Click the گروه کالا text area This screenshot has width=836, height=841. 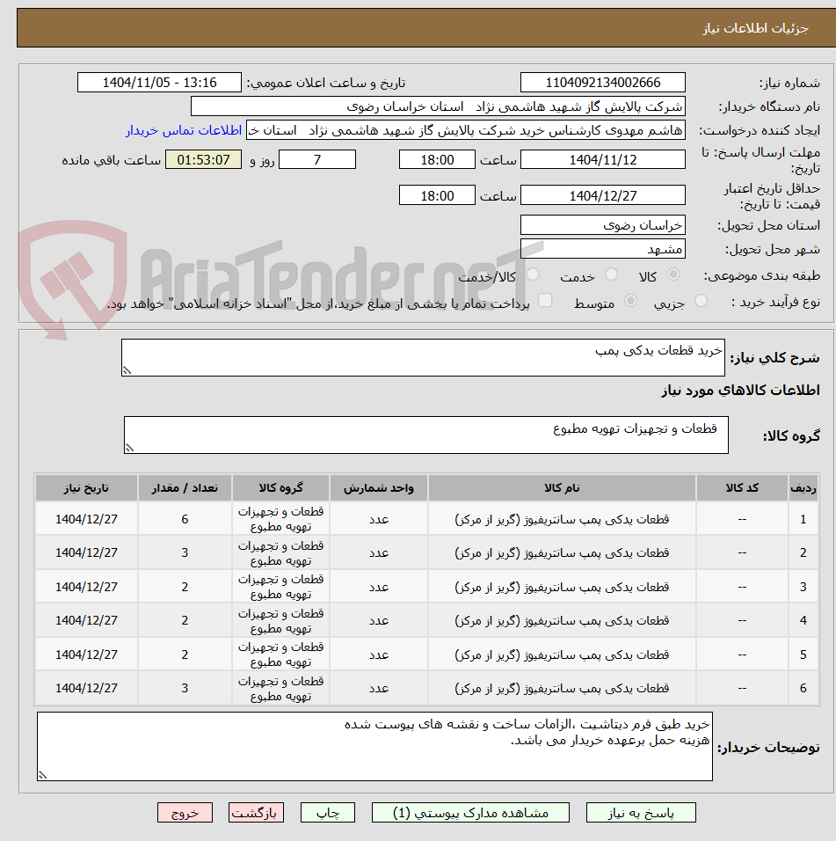coord(426,435)
